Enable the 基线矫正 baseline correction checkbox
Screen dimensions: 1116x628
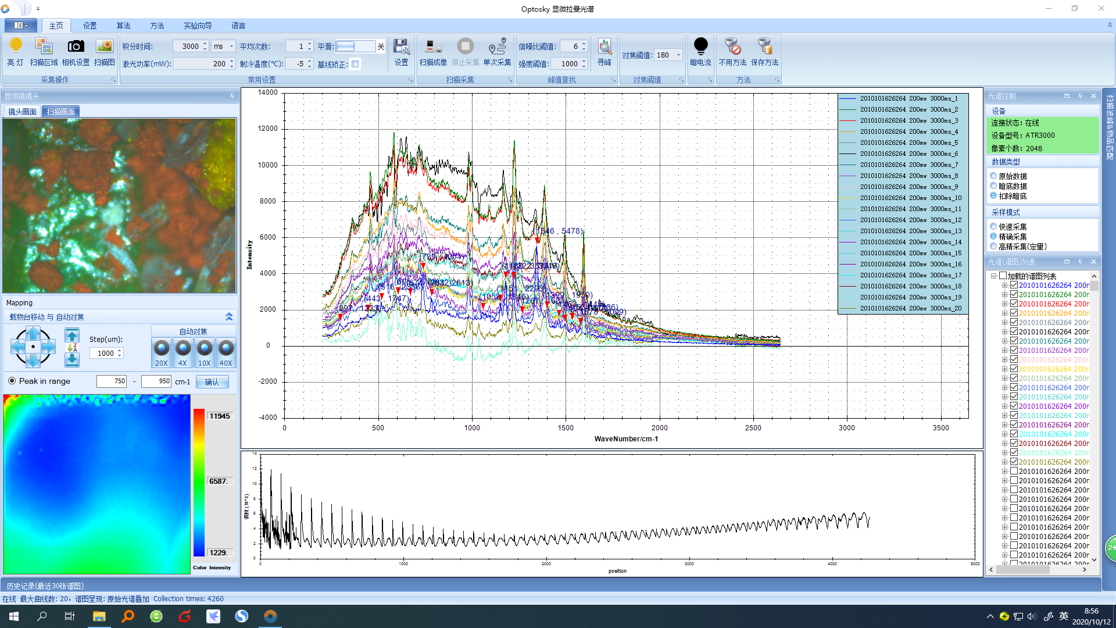coord(355,64)
